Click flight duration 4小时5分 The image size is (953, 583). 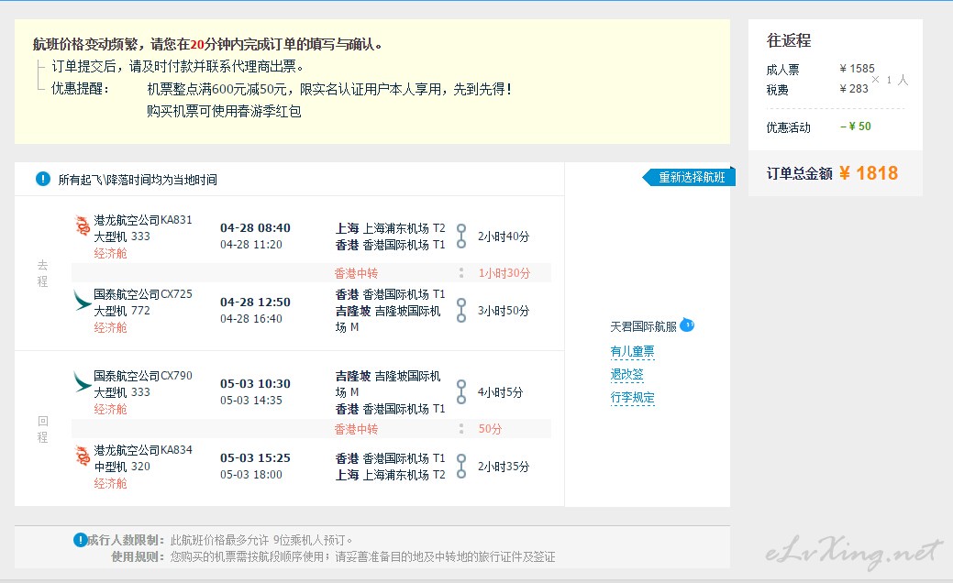500,392
